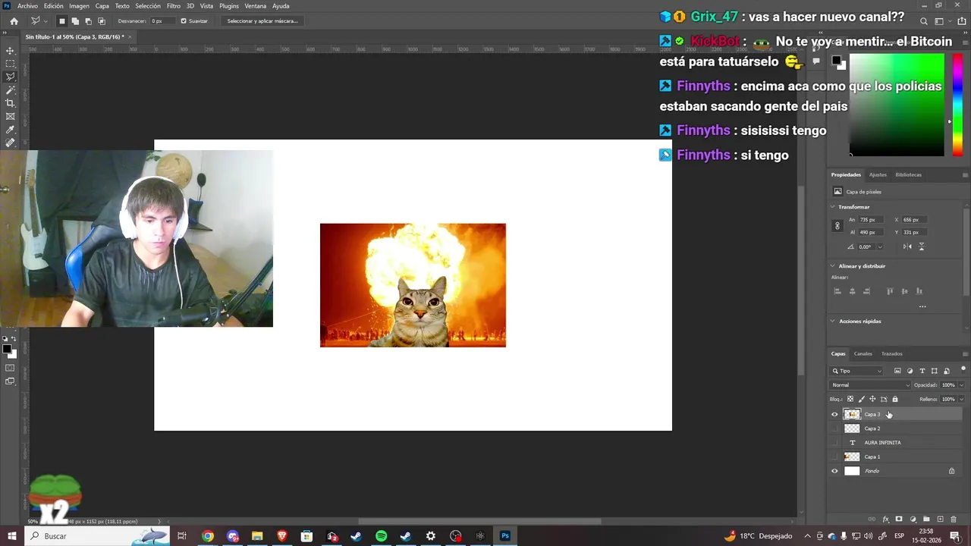Viewport: 971px width, 546px height.
Task: Open the lasso tool preset picker arrow
Action: (x=45, y=21)
